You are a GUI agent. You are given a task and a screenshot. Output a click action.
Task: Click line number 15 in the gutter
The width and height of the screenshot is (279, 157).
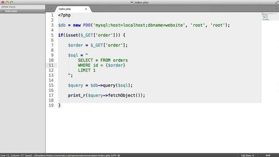pos(51,85)
